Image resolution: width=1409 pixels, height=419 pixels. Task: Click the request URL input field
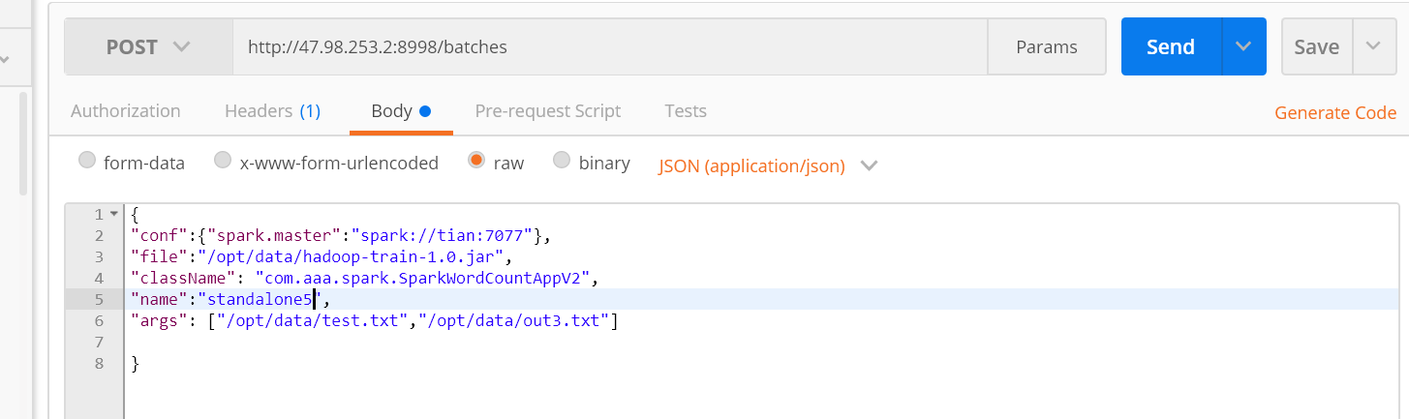click(x=610, y=46)
